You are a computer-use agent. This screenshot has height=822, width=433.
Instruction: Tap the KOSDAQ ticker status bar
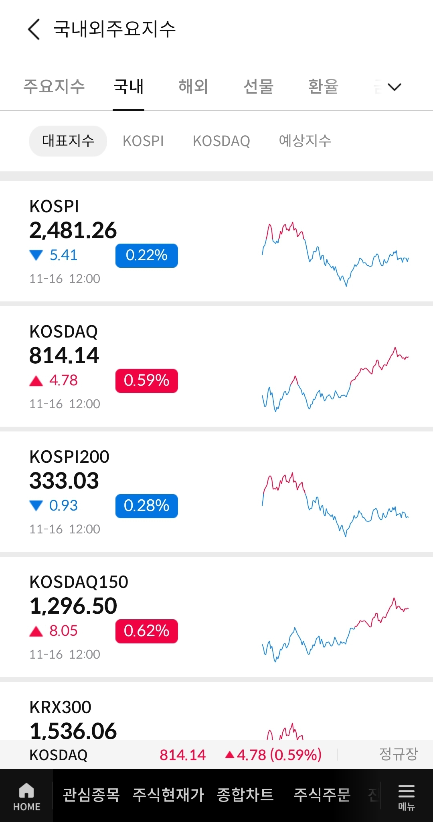[216, 755]
